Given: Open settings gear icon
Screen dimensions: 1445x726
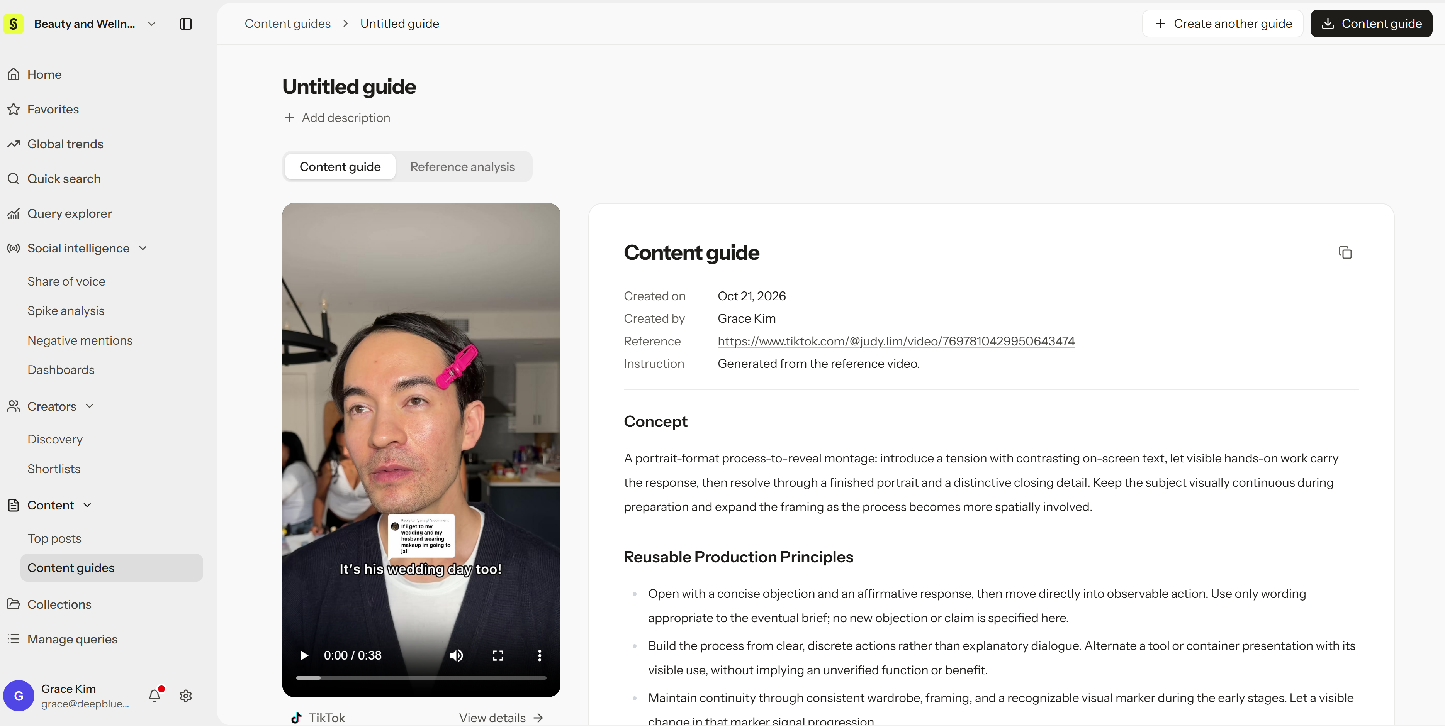Looking at the screenshot, I should coord(186,696).
